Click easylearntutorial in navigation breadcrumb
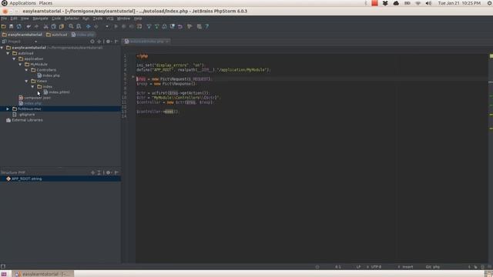This screenshot has width=493, height=277. (x=22, y=35)
